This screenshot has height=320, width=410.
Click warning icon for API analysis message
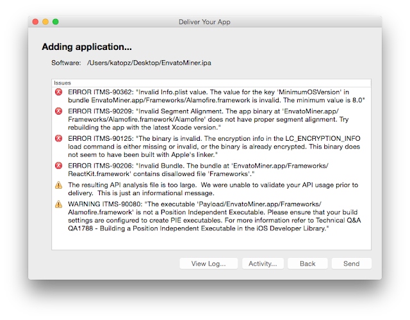click(58, 185)
